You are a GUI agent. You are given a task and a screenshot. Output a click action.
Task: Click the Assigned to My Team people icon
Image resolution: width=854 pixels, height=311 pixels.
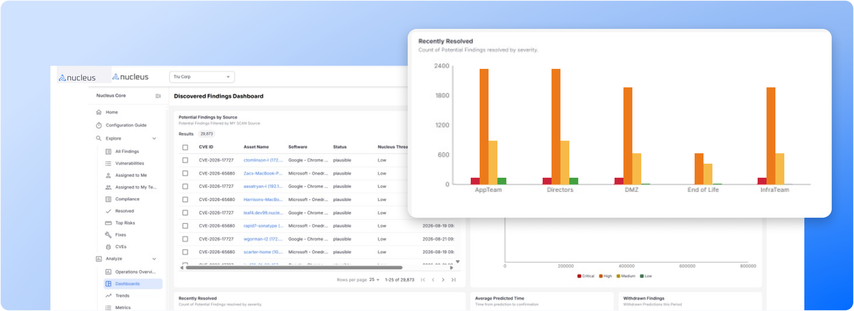click(x=108, y=187)
